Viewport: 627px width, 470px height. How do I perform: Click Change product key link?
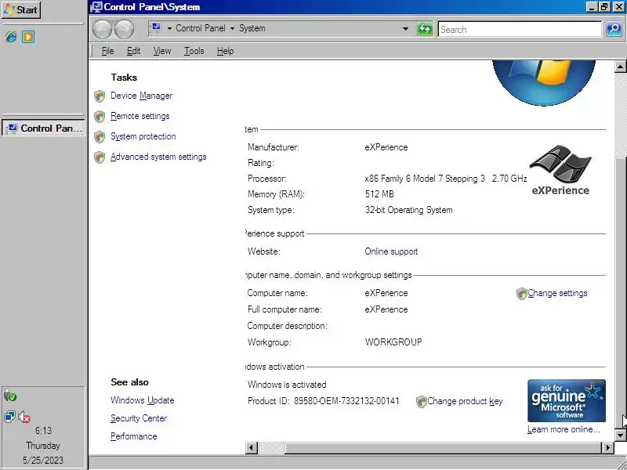pyautogui.click(x=465, y=401)
